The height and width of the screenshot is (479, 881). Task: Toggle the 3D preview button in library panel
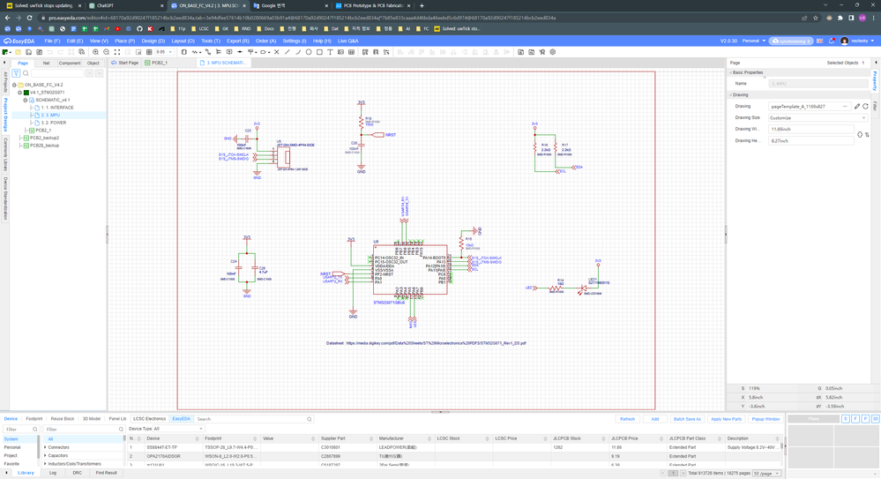click(x=876, y=419)
